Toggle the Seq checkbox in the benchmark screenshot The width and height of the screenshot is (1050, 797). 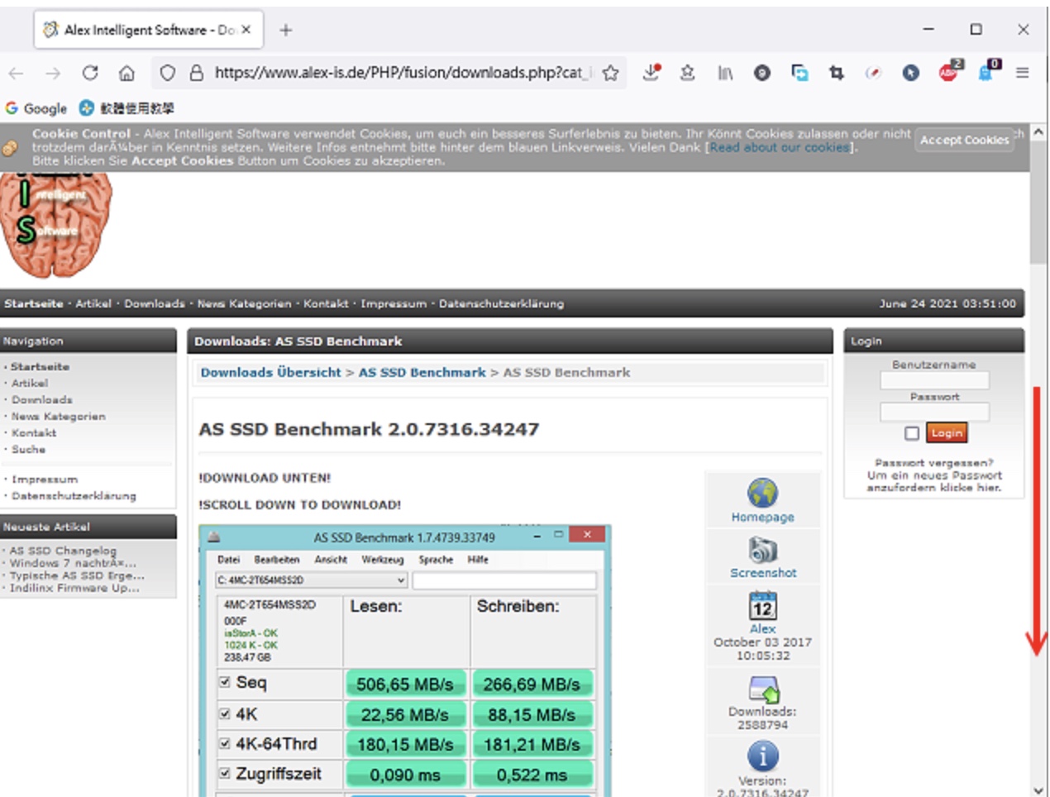(x=224, y=682)
